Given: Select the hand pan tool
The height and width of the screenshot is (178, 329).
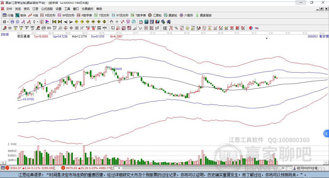Looking at the screenshot, I should 111,22.
